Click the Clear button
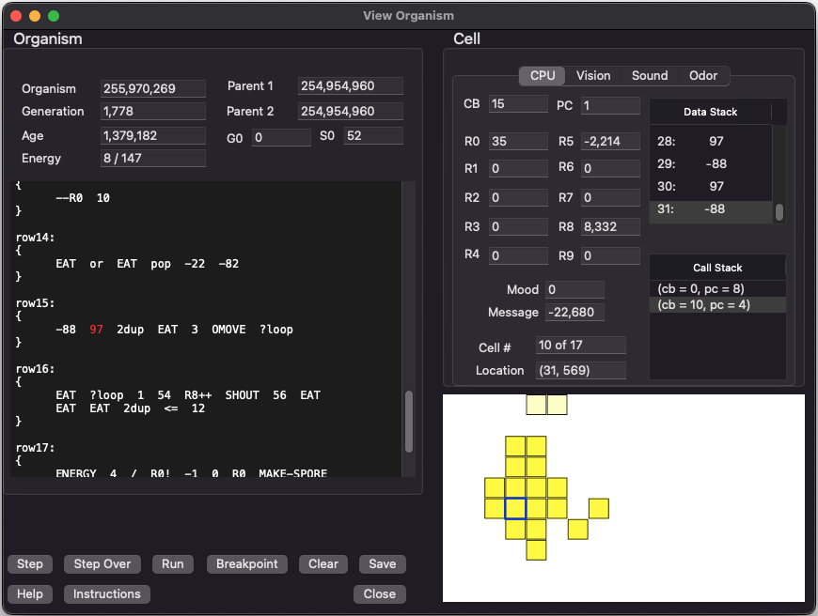 pos(322,564)
